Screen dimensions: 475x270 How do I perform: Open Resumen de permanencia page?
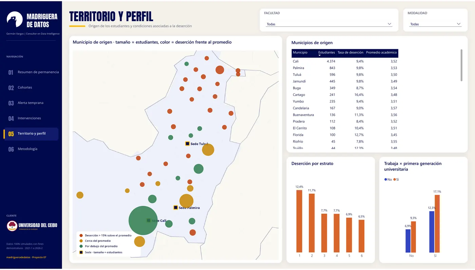point(31,72)
